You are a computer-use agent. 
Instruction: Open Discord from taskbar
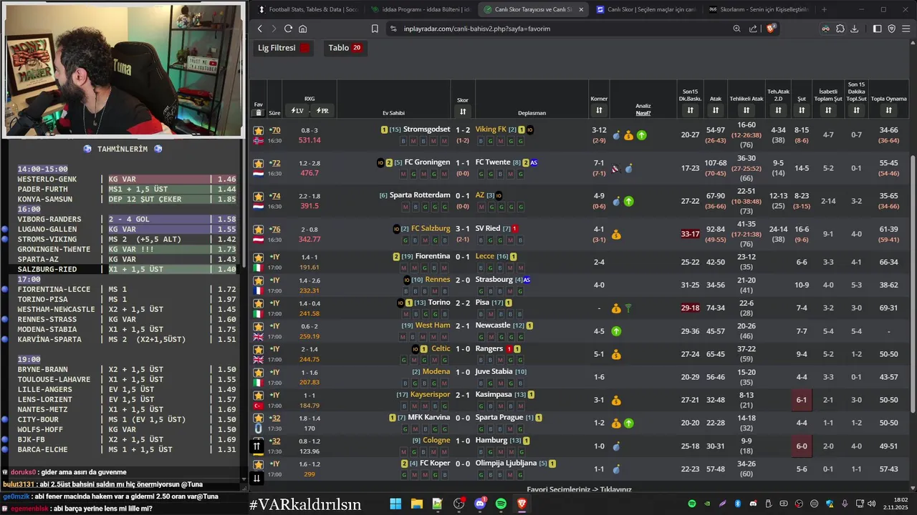click(480, 504)
